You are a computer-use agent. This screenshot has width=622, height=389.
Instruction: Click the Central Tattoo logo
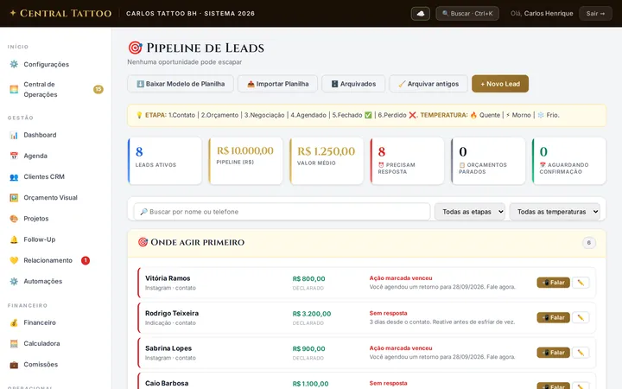tap(60, 14)
